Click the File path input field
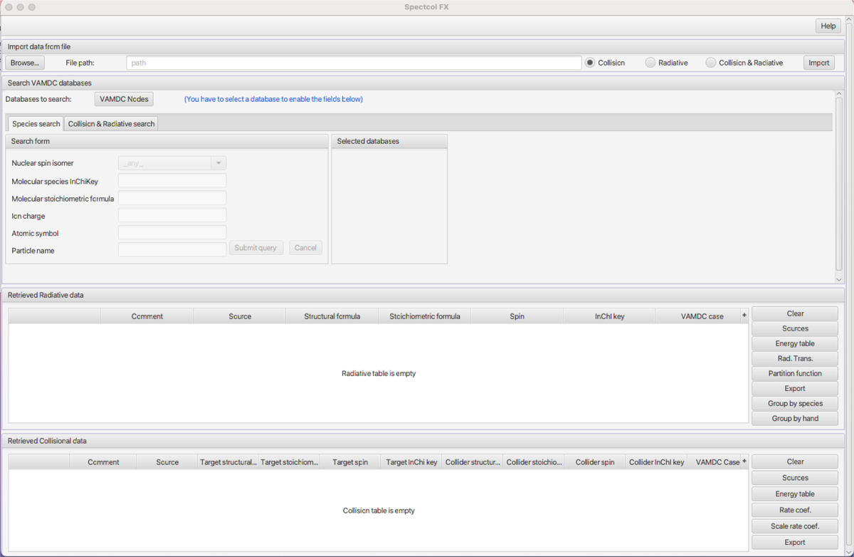The height and width of the screenshot is (557, 854). point(354,63)
